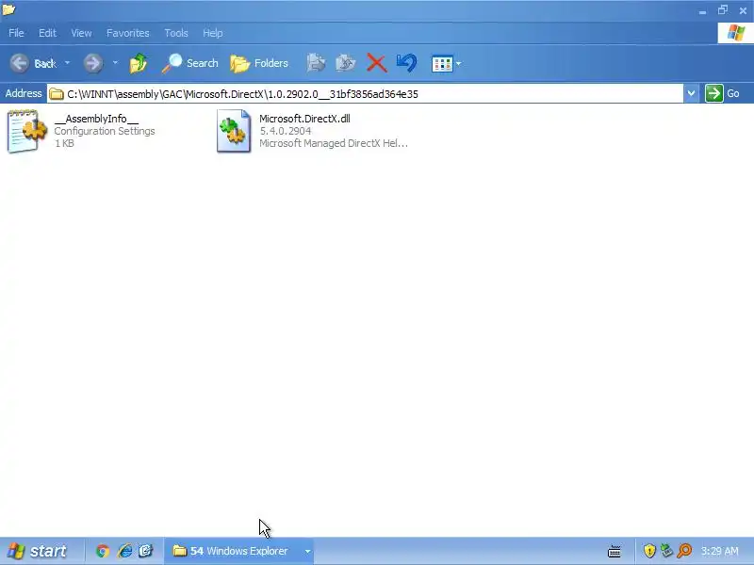
Task: Open the on-screen keyboard tray icon
Action: click(615, 551)
